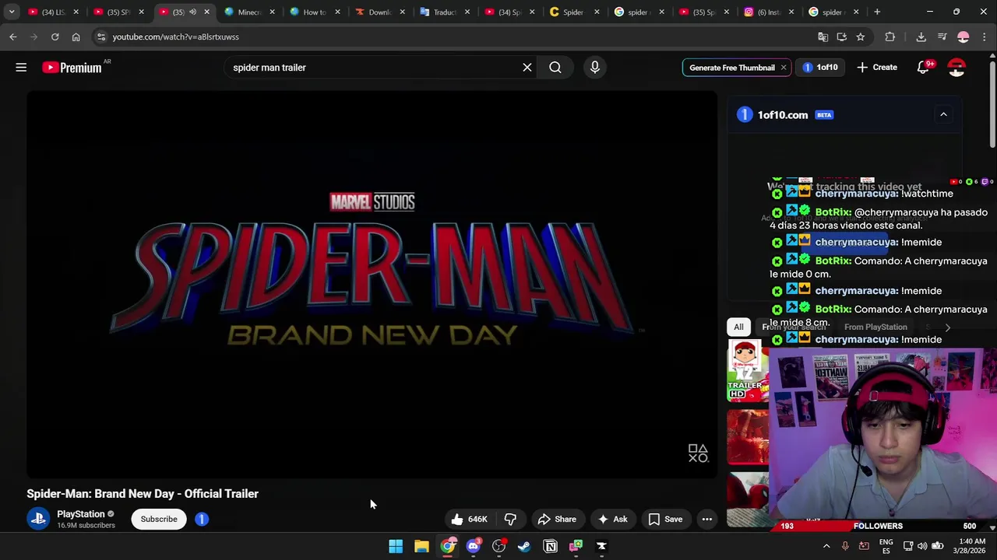Select the From PlayStation filter chip
Screen dimensions: 997x560
pyautogui.click(x=875, y=327)
